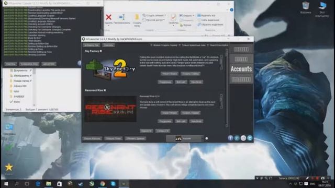
Task: Click the white status dot beside account selector
Action: (x=207, y=138)
